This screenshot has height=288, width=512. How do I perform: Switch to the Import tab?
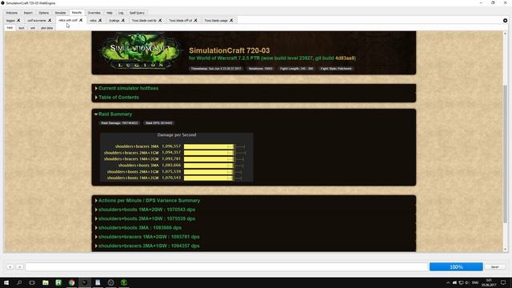pyautogui.click(x=28, y=13)
